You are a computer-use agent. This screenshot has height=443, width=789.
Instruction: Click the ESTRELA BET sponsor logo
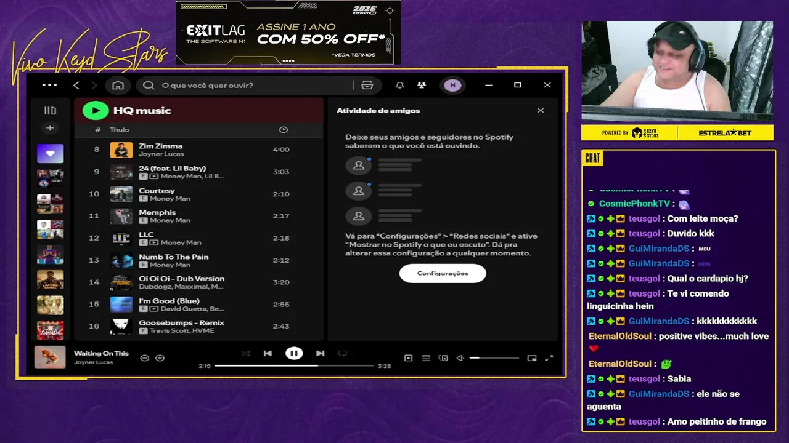[x=725, y=133]
